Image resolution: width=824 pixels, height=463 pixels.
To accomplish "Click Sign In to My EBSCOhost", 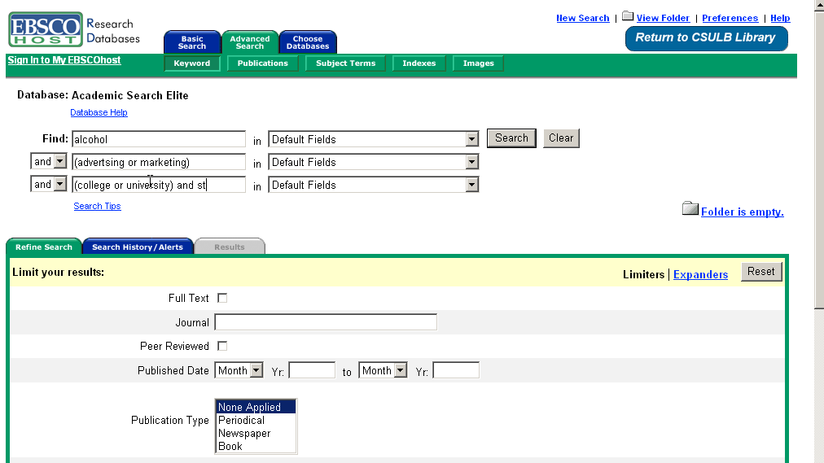I will click(x=64, y=60).
